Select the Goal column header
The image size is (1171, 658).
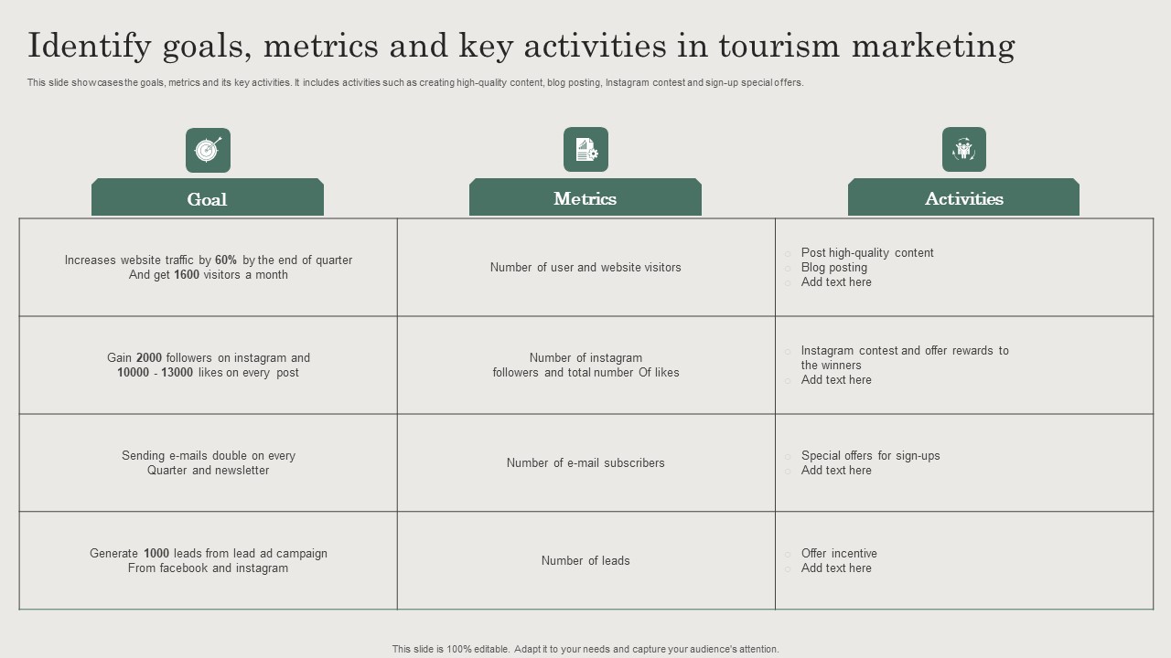208,197
